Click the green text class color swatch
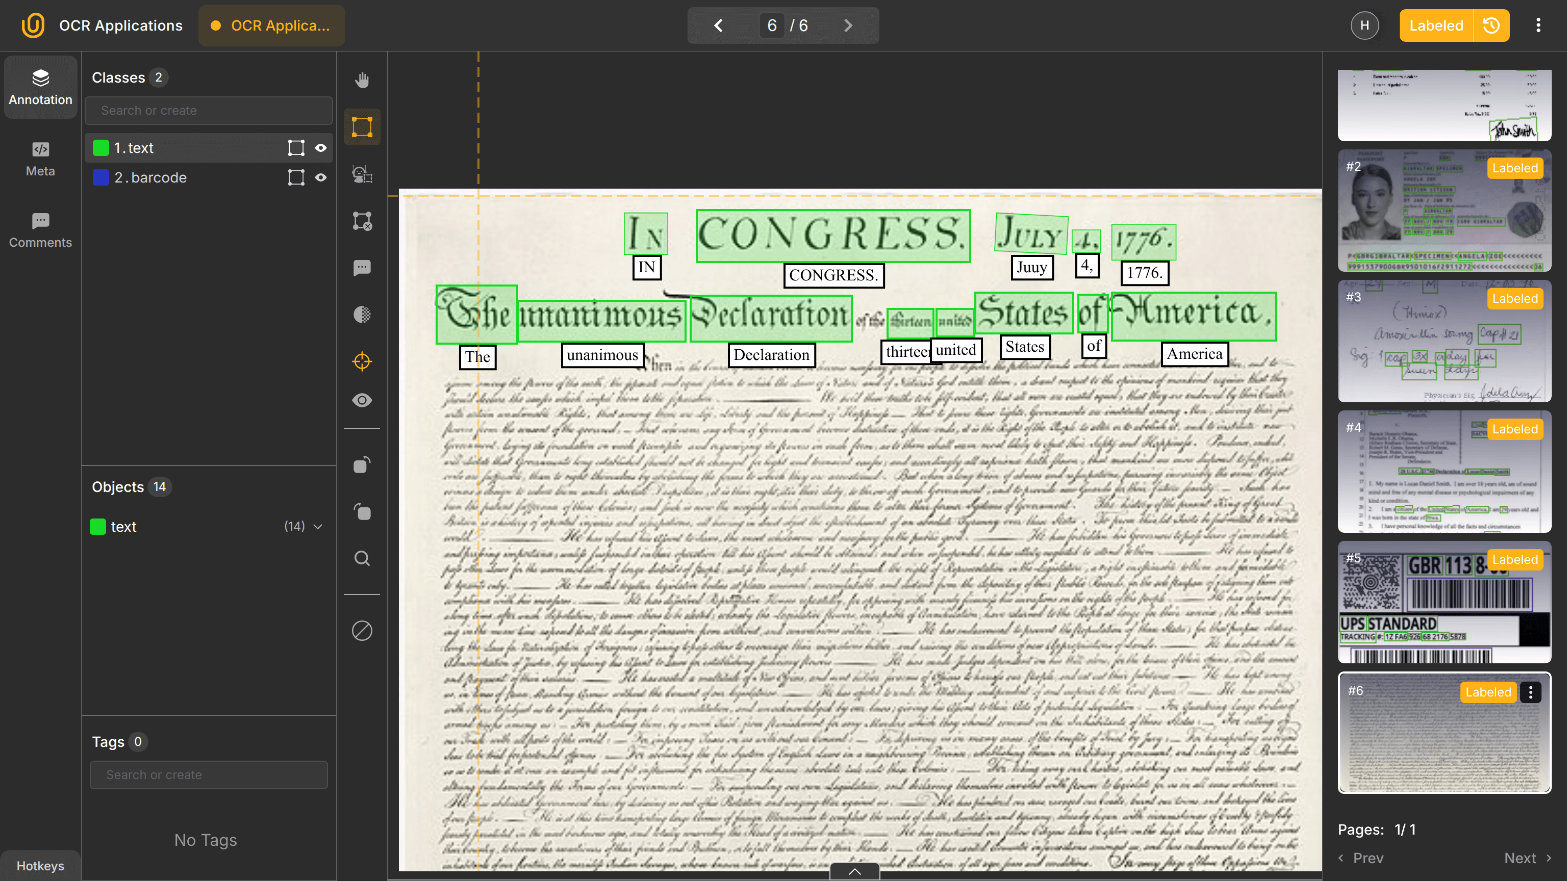1567x881 pixels. 100,147
